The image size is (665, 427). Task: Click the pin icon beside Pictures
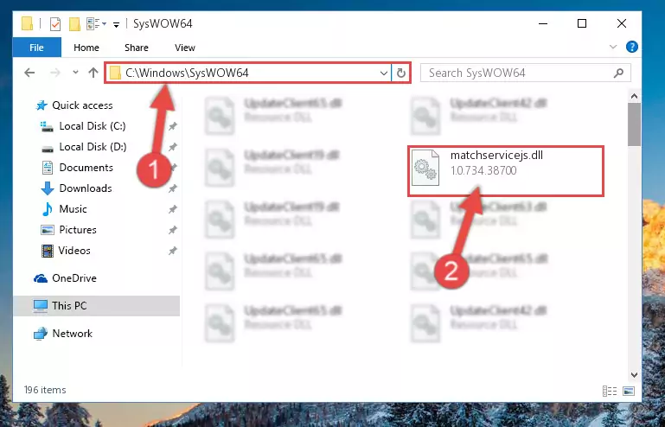click(x=173, y=230)
